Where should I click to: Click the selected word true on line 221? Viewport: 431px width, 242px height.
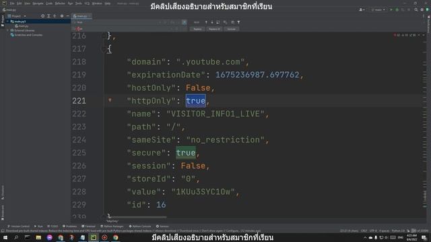click(x=196, y=101)
